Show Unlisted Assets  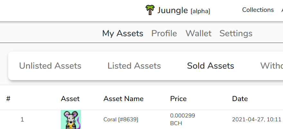pos(50,66)
